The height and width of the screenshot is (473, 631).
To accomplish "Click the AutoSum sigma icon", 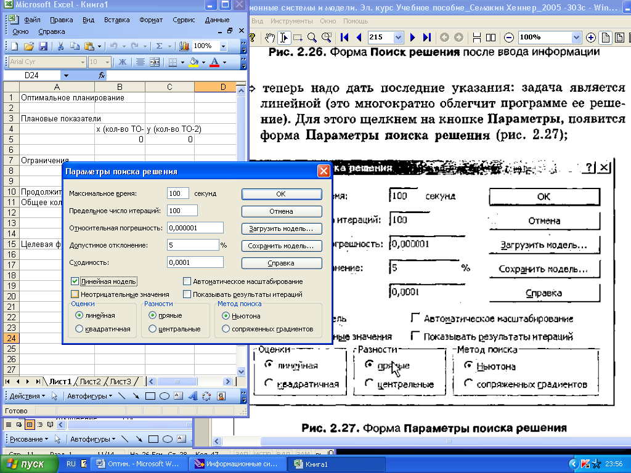I will (160, 46).
